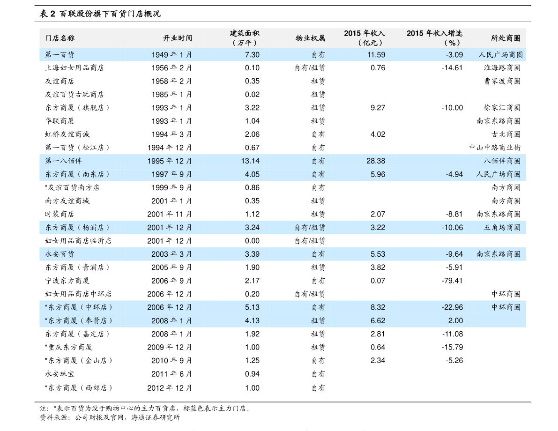This screenshot has width=558, height=431.
Task: Select the business district '八佰伴商圈'
Action: [x=502, y=161]
